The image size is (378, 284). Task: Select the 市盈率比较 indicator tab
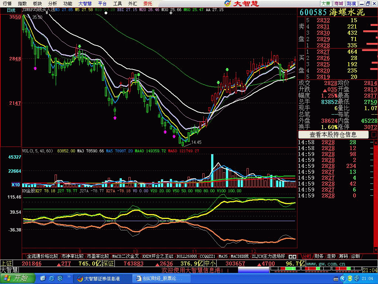click(98, 256)
